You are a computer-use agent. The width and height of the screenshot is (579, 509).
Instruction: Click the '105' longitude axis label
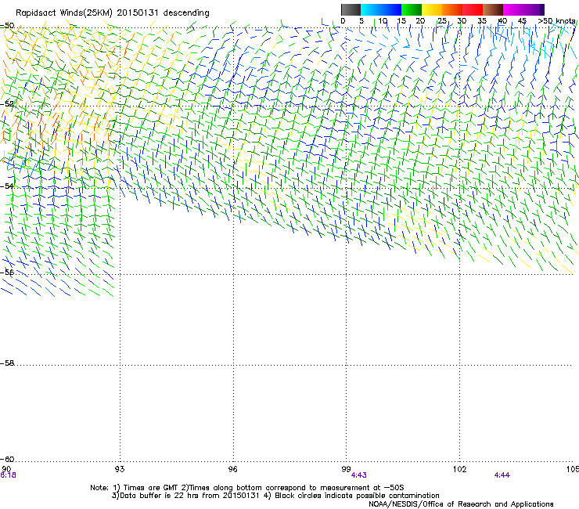click(573, 469)
